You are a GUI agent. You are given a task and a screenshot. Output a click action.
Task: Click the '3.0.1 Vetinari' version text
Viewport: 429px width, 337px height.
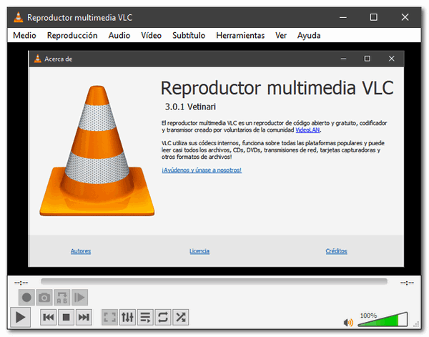(190, 107)
